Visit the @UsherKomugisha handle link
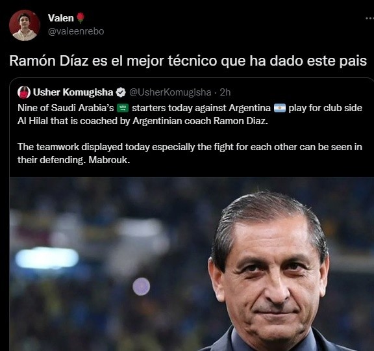Screen dimensions: 374x351 (170, 92)
